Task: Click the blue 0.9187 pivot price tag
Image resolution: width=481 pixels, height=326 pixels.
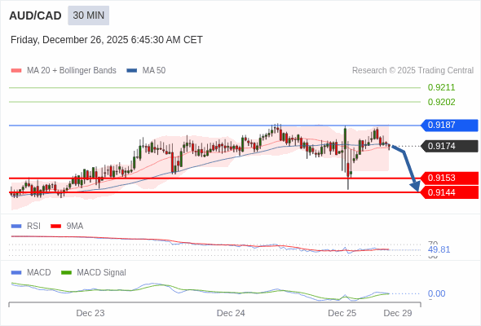Action: coord(449,126)
